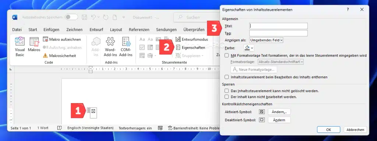This screenshot has height=141, width=377.
Task: Expand the undo history arrow
Action: coord(99,17)
